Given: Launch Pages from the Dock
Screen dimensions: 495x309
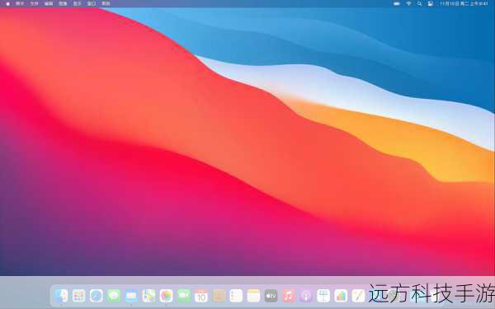Looking at the screenshot, I should pos(358,296).
